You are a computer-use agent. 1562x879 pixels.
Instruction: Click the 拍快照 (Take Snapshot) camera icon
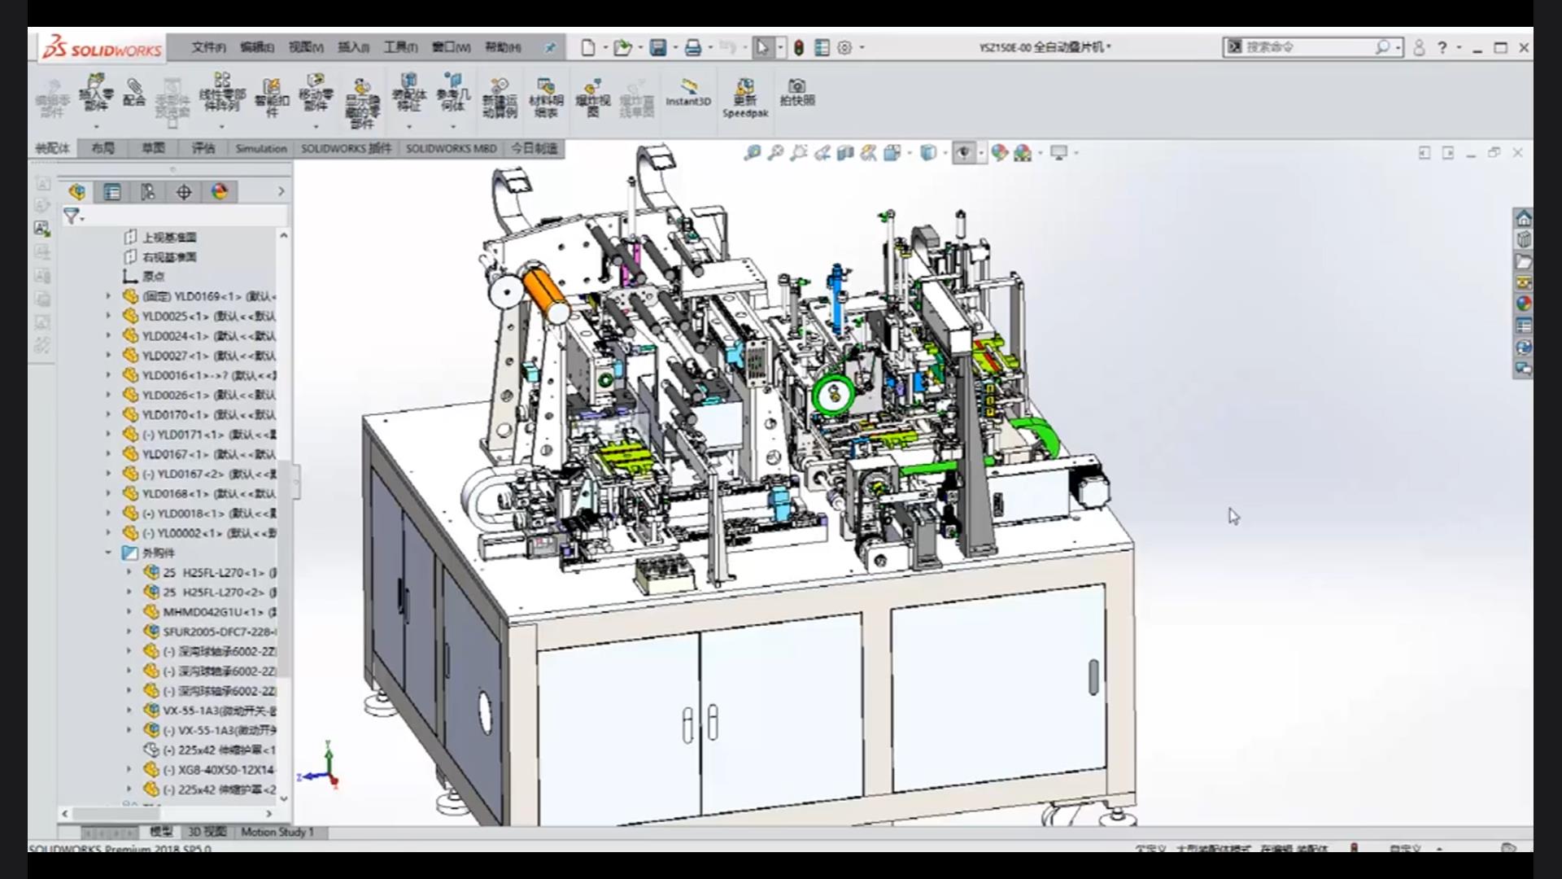[x=797, y=92]
